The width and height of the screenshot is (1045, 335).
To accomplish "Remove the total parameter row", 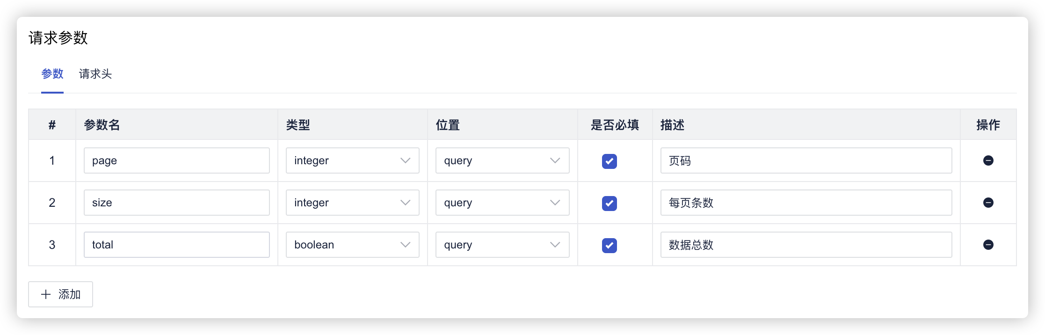I will coord(988,244).
